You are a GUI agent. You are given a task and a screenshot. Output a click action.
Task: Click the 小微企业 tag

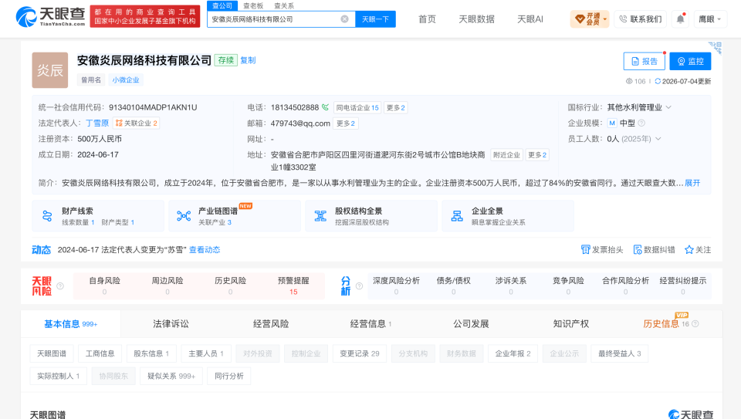pos(126,79)
